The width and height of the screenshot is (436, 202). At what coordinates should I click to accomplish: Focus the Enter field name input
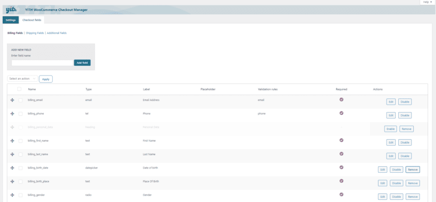tap(42, 63)
